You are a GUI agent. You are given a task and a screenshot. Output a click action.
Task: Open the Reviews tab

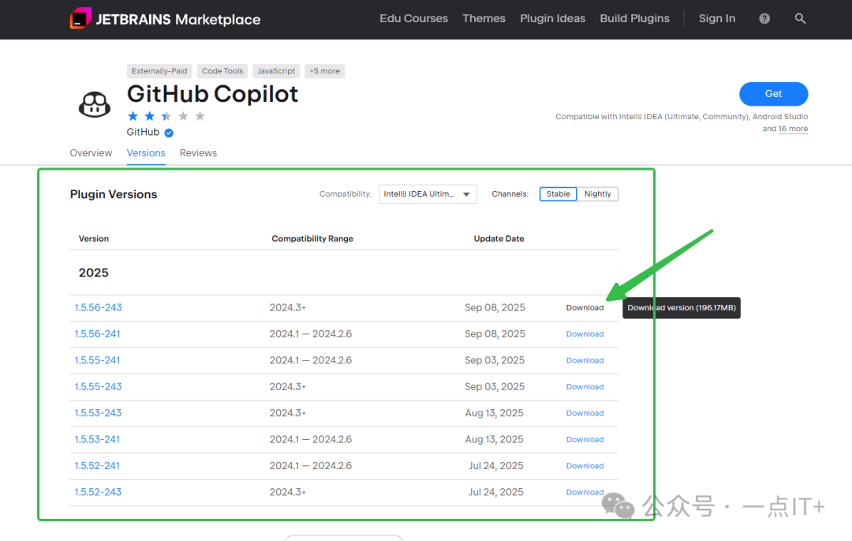[198, 152]
